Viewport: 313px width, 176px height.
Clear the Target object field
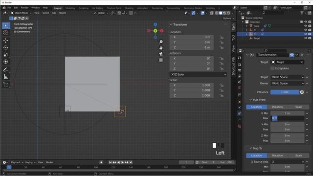pyautogui.click(x=302, y=62)
